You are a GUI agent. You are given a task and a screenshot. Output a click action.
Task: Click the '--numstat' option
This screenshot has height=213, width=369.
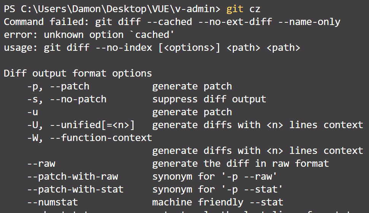coord(52,202)
